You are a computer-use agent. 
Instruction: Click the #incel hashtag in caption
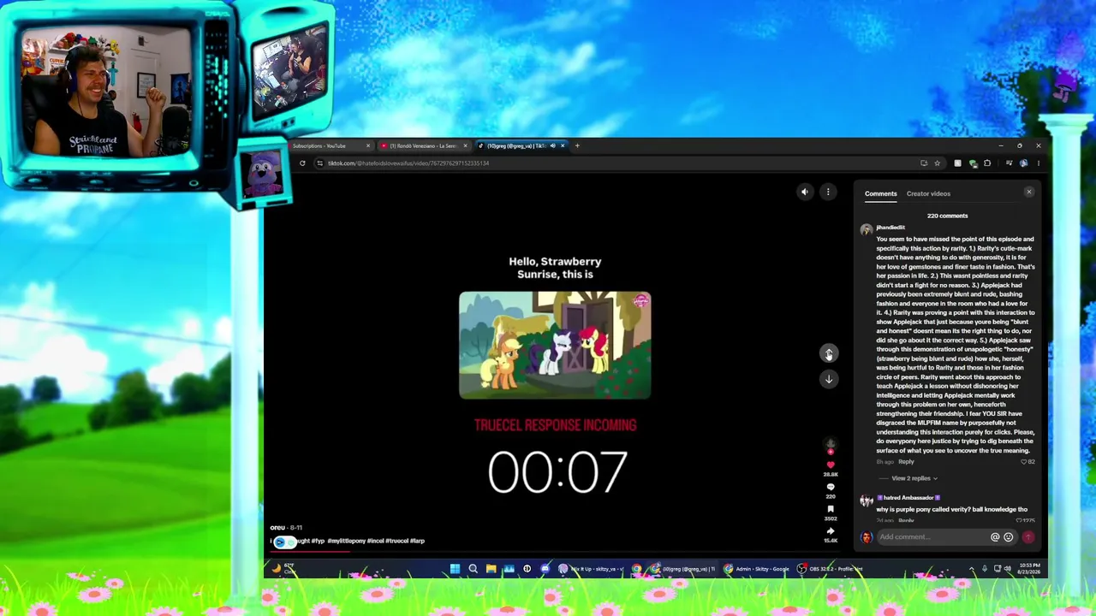pyautogui.click(x=376, y=541)
